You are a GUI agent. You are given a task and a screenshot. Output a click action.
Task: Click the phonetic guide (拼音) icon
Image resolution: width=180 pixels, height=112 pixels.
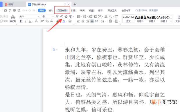click(x=70, y=16)
